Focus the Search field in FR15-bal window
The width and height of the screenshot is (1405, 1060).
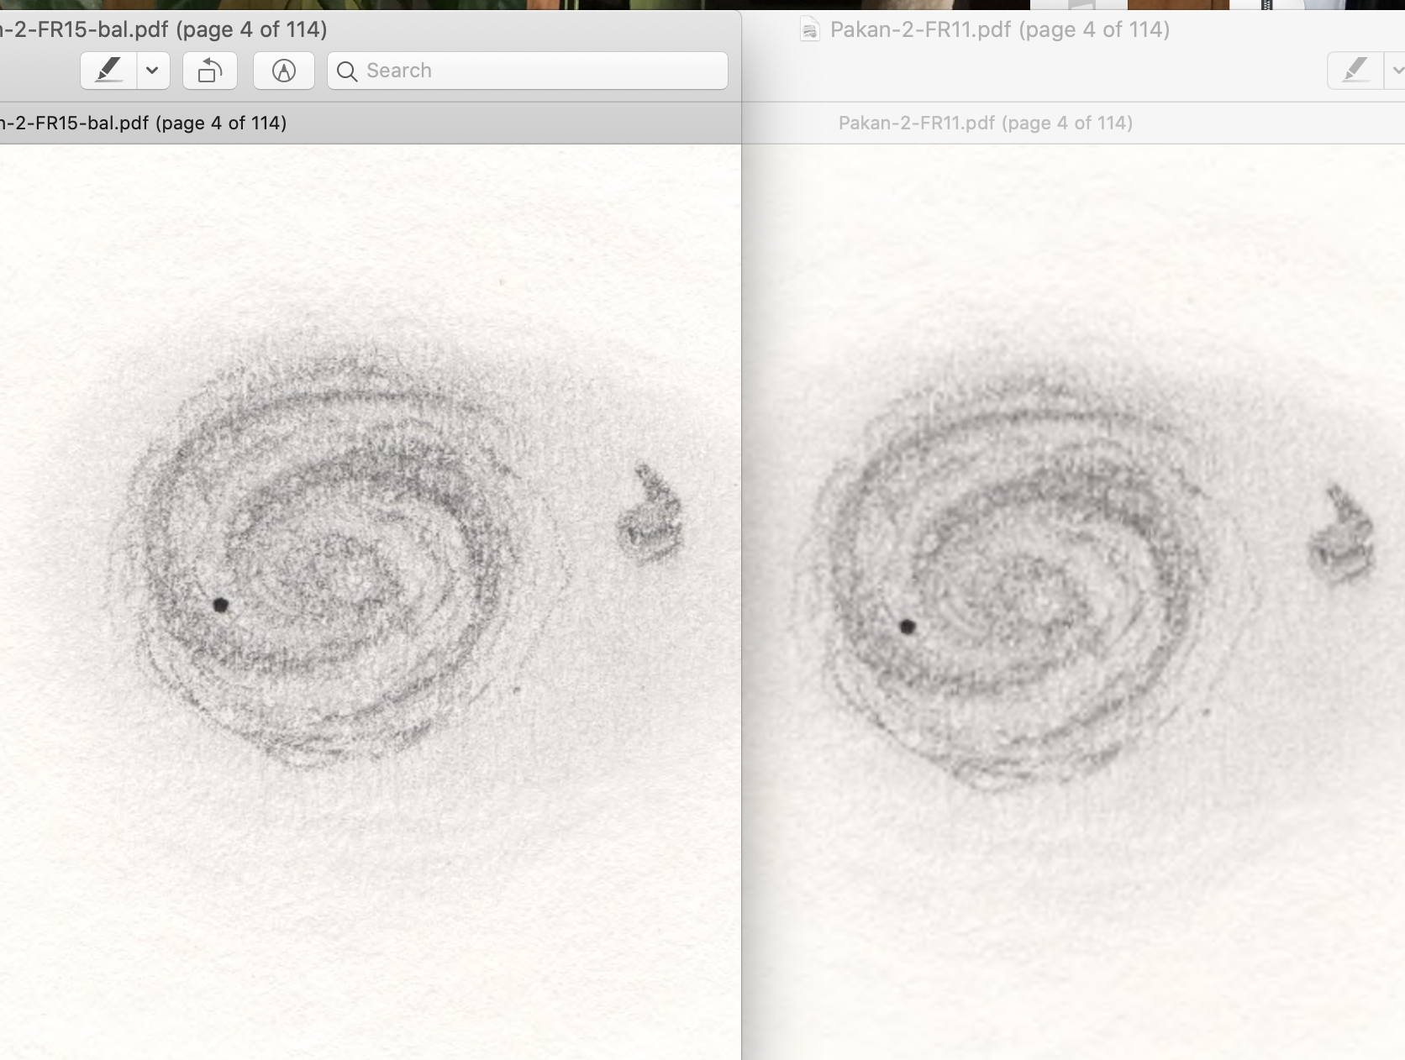click(x=528, y=71)
